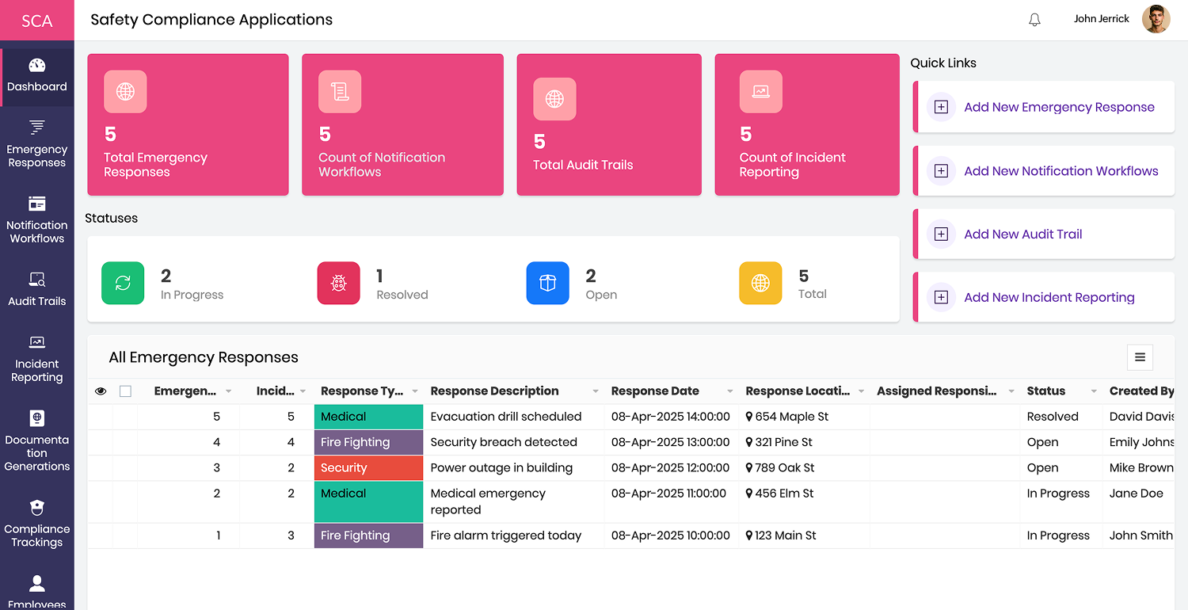Viewport: 1188px width, 610px height.
Task: Open Notification Workflows from the sidebar
Action: (x=36, y=219)
